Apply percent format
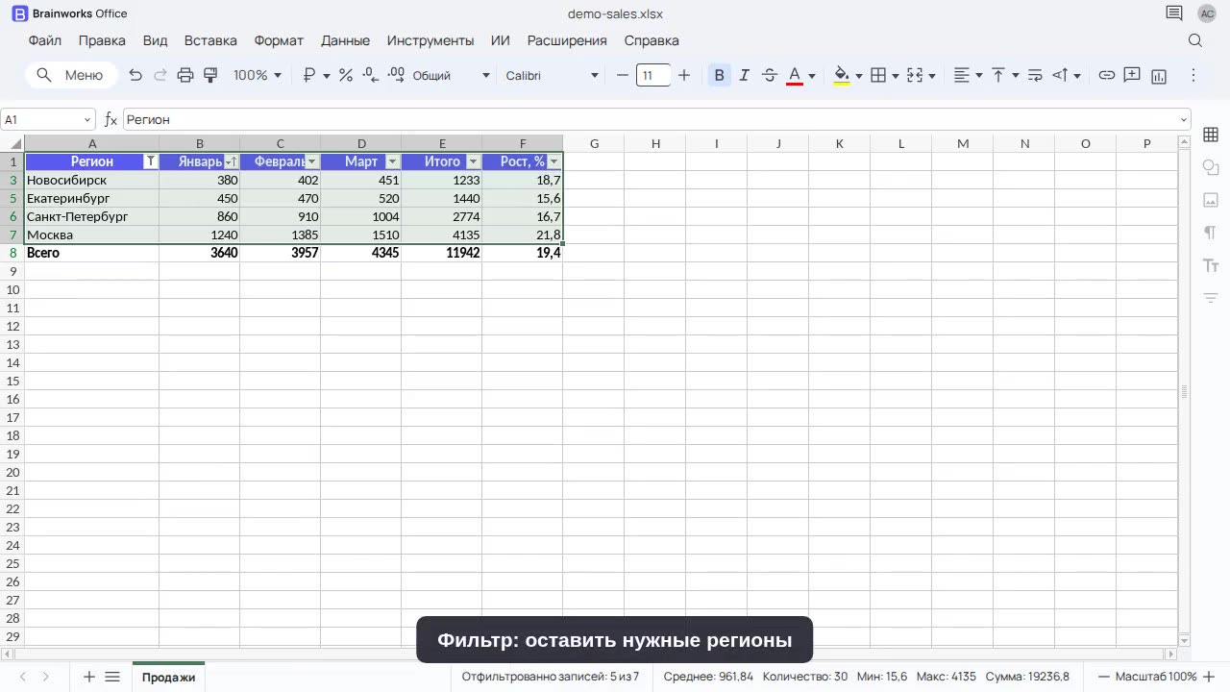 [346, 75]
